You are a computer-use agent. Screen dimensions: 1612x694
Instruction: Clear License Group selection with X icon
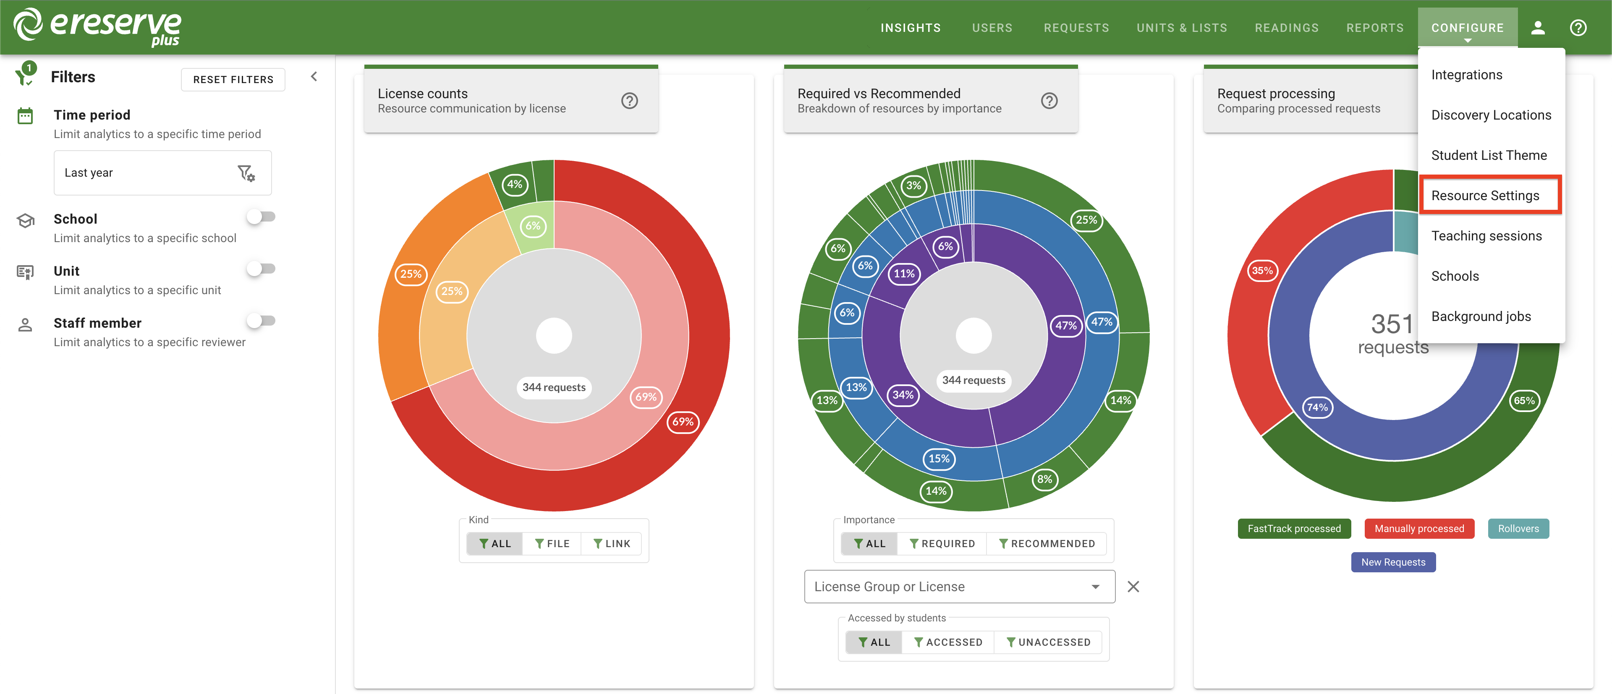pos(1133,587)
